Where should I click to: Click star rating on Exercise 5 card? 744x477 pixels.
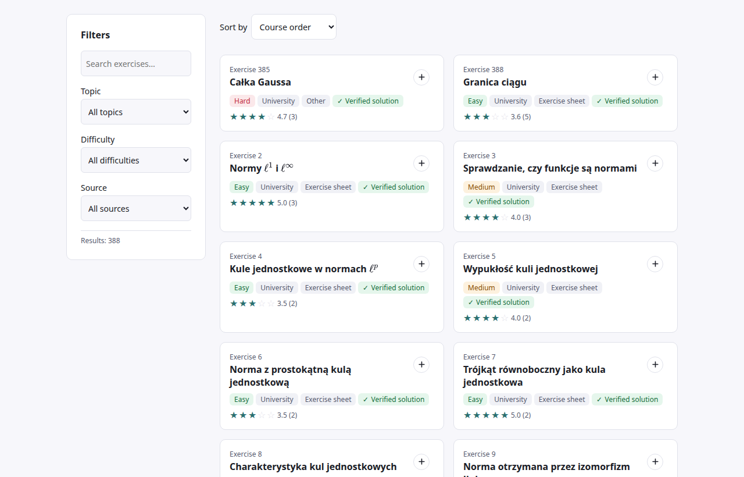tap(486, 318)
